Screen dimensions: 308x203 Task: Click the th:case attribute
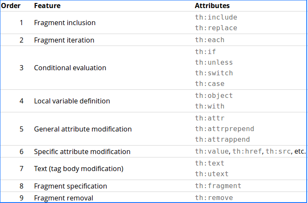pyautogui.click(x=210, y=84)
